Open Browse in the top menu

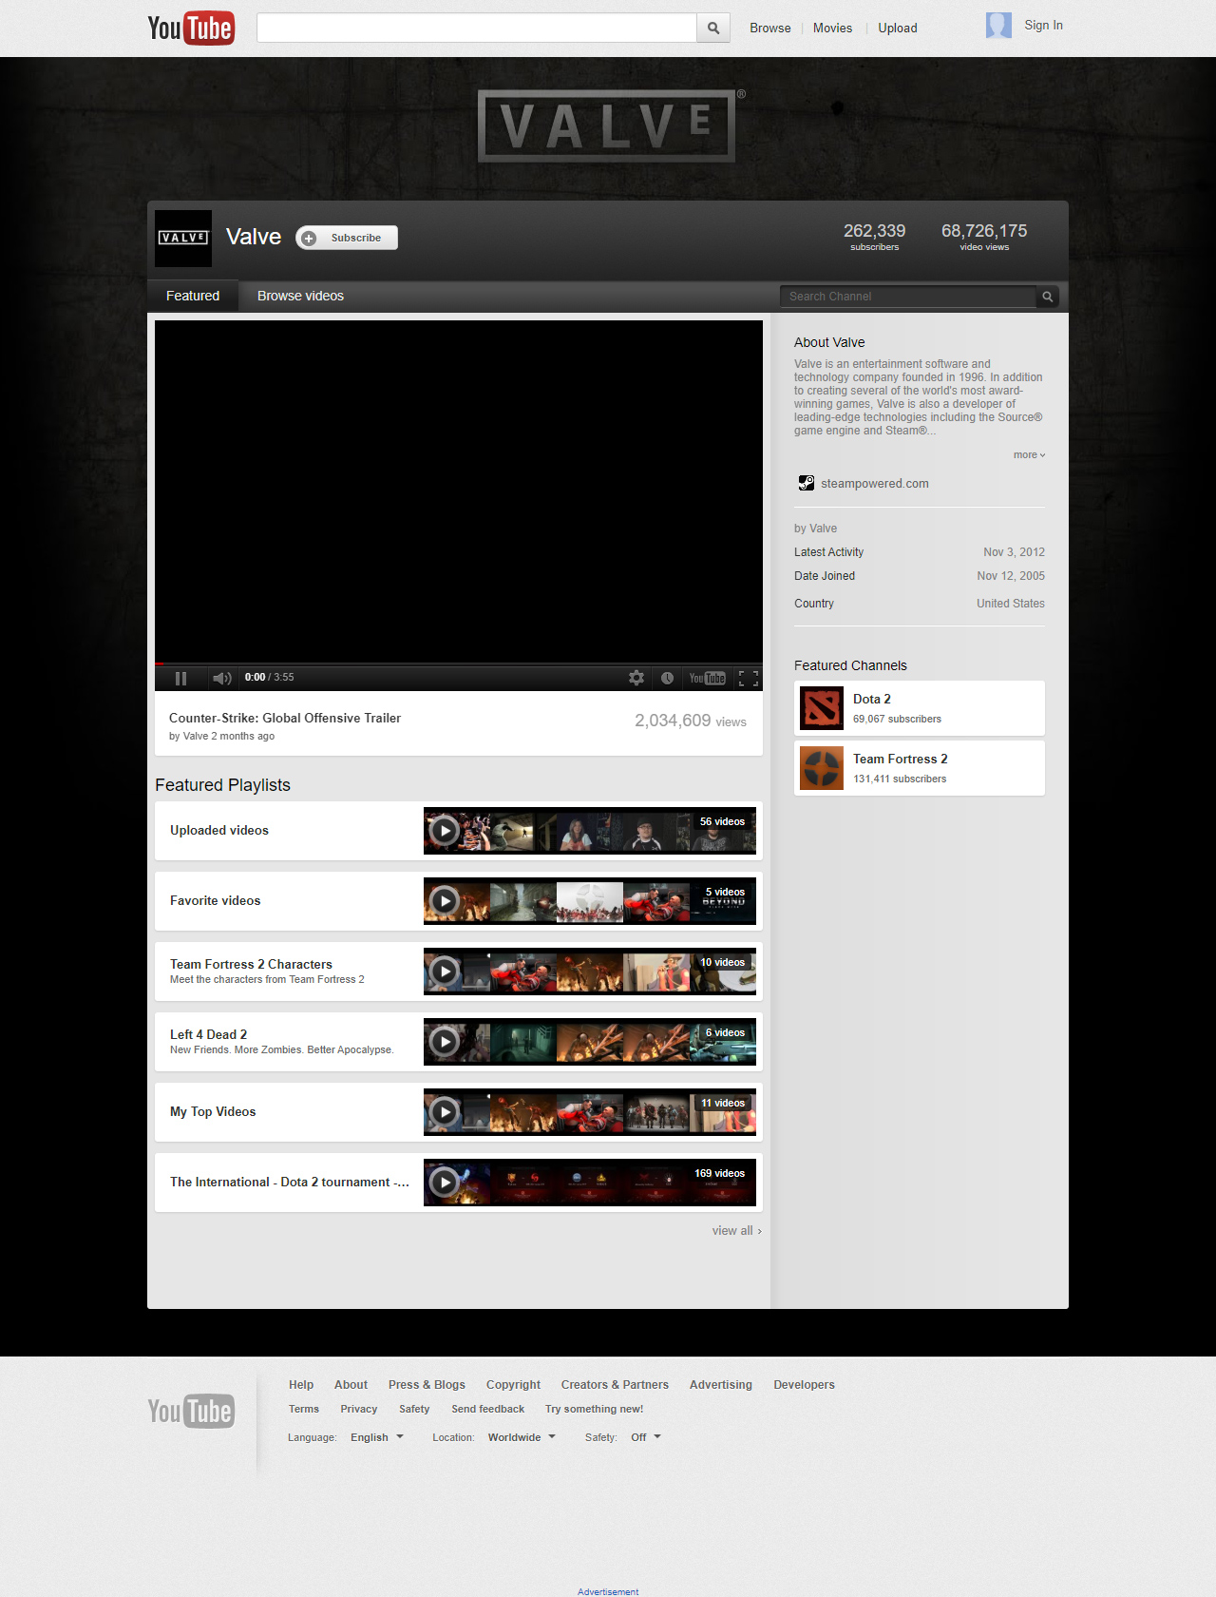click(x=770, y=28)
